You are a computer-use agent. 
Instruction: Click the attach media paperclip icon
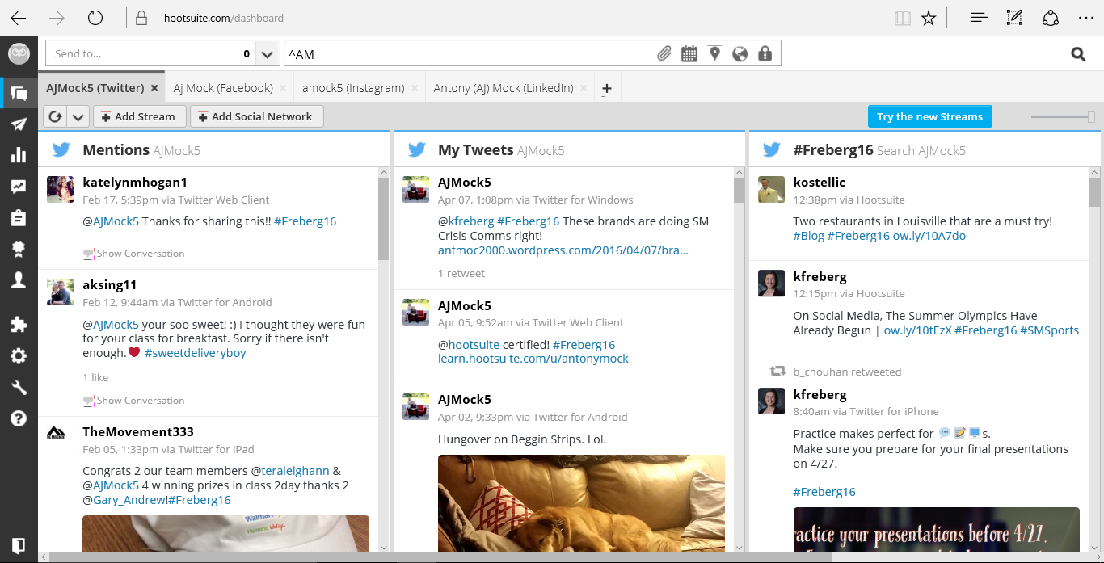[x=664, y=54]
